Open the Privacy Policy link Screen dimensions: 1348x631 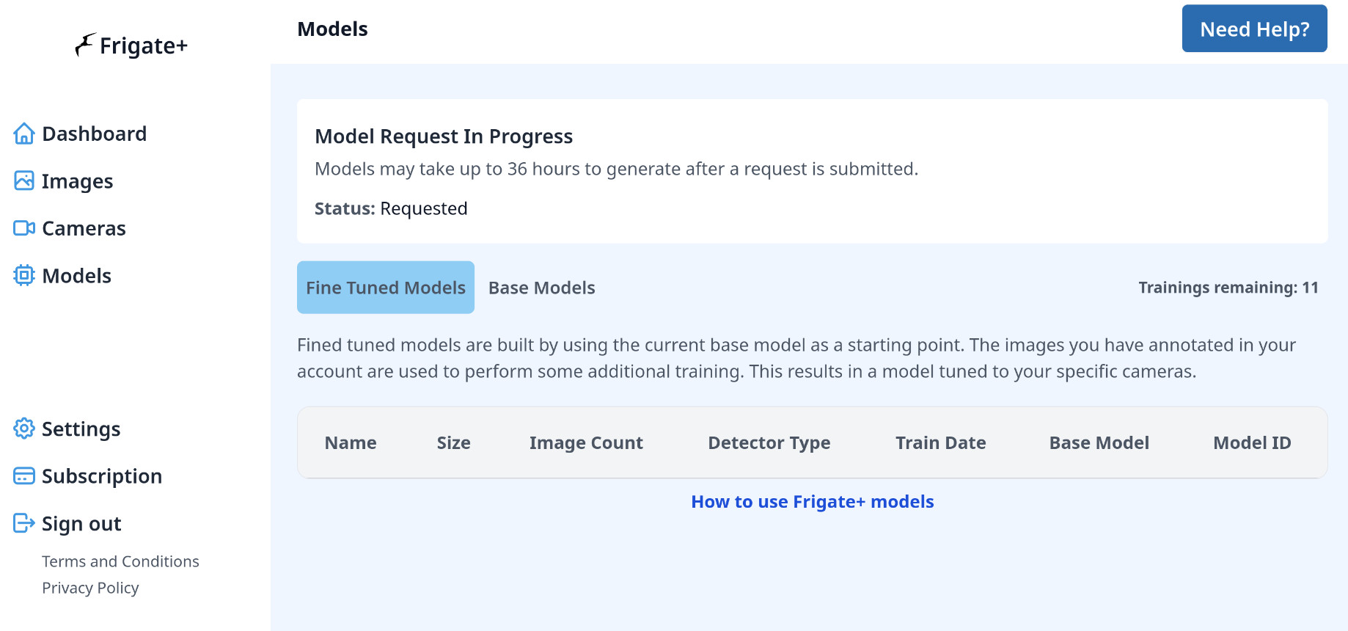coord(90,588)
